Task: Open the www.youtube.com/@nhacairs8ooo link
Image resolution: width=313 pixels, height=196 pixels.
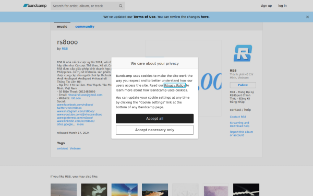Action: point(80,114)
